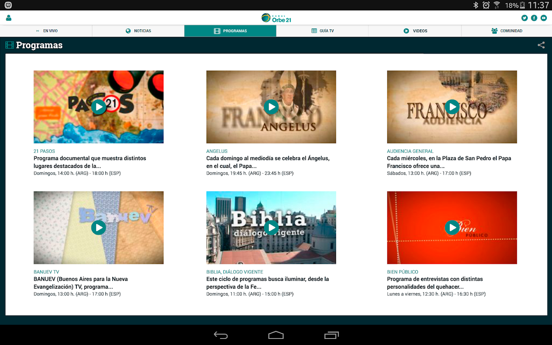Open the ANGELUS category link
This screenshot has width=552, height=345.
pyautogui.click(x=217, y=151)
